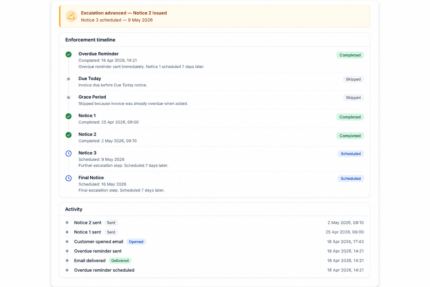Click the Sent badge beside Notice 1 sent
The image size is (430, 287).
(x=111, y=232)
